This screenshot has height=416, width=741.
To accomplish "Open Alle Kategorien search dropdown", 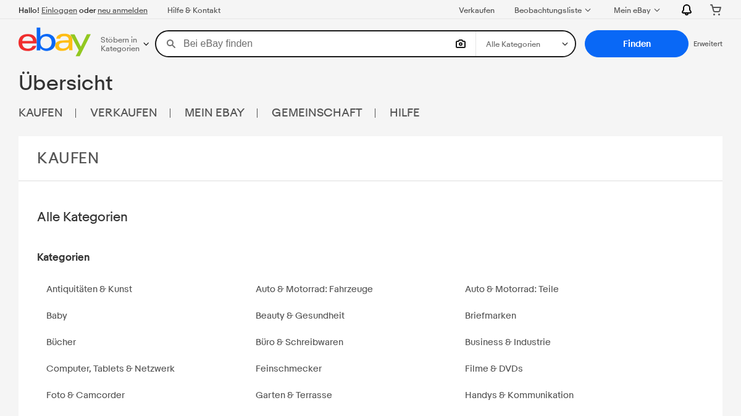I will [x=526, y=44].
